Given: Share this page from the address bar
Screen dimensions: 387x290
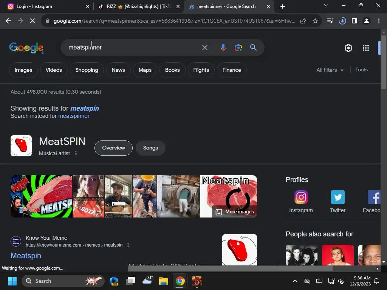Looking at the screenshot, I should coord(303,21).
